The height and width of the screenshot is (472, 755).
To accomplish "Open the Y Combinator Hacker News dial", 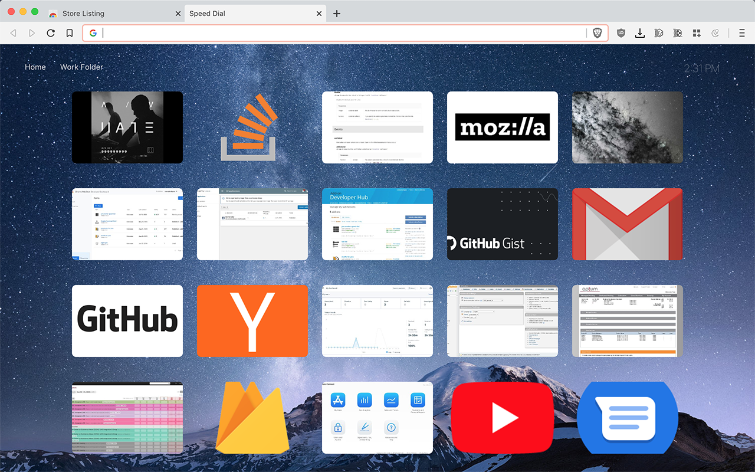I will coord(252,321).
